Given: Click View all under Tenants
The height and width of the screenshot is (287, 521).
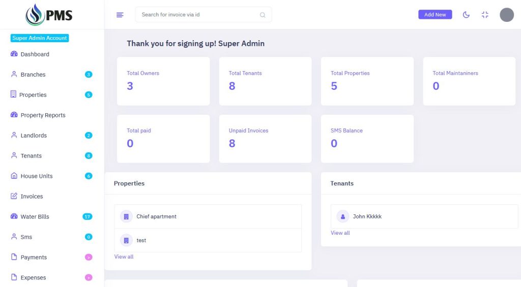Looking at the screenshot, I should 340,233.
